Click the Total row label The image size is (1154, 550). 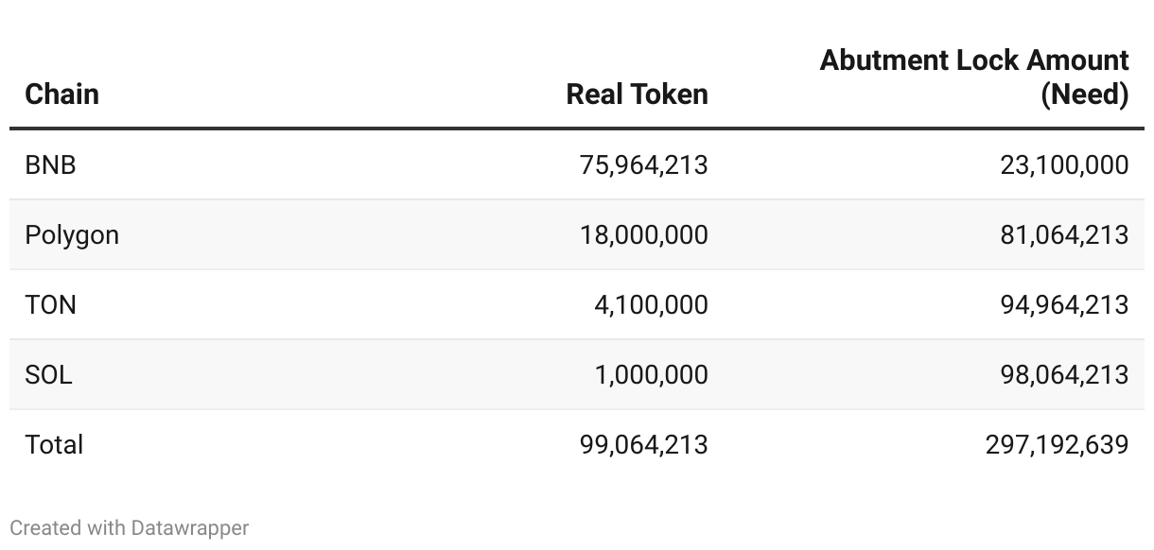pos(54,445)
